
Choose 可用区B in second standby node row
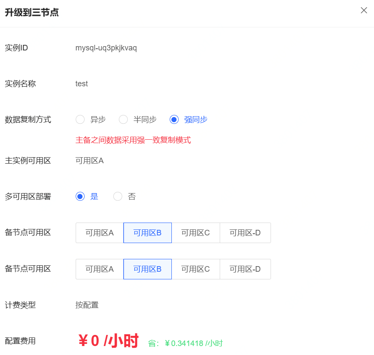pos(147,269)
